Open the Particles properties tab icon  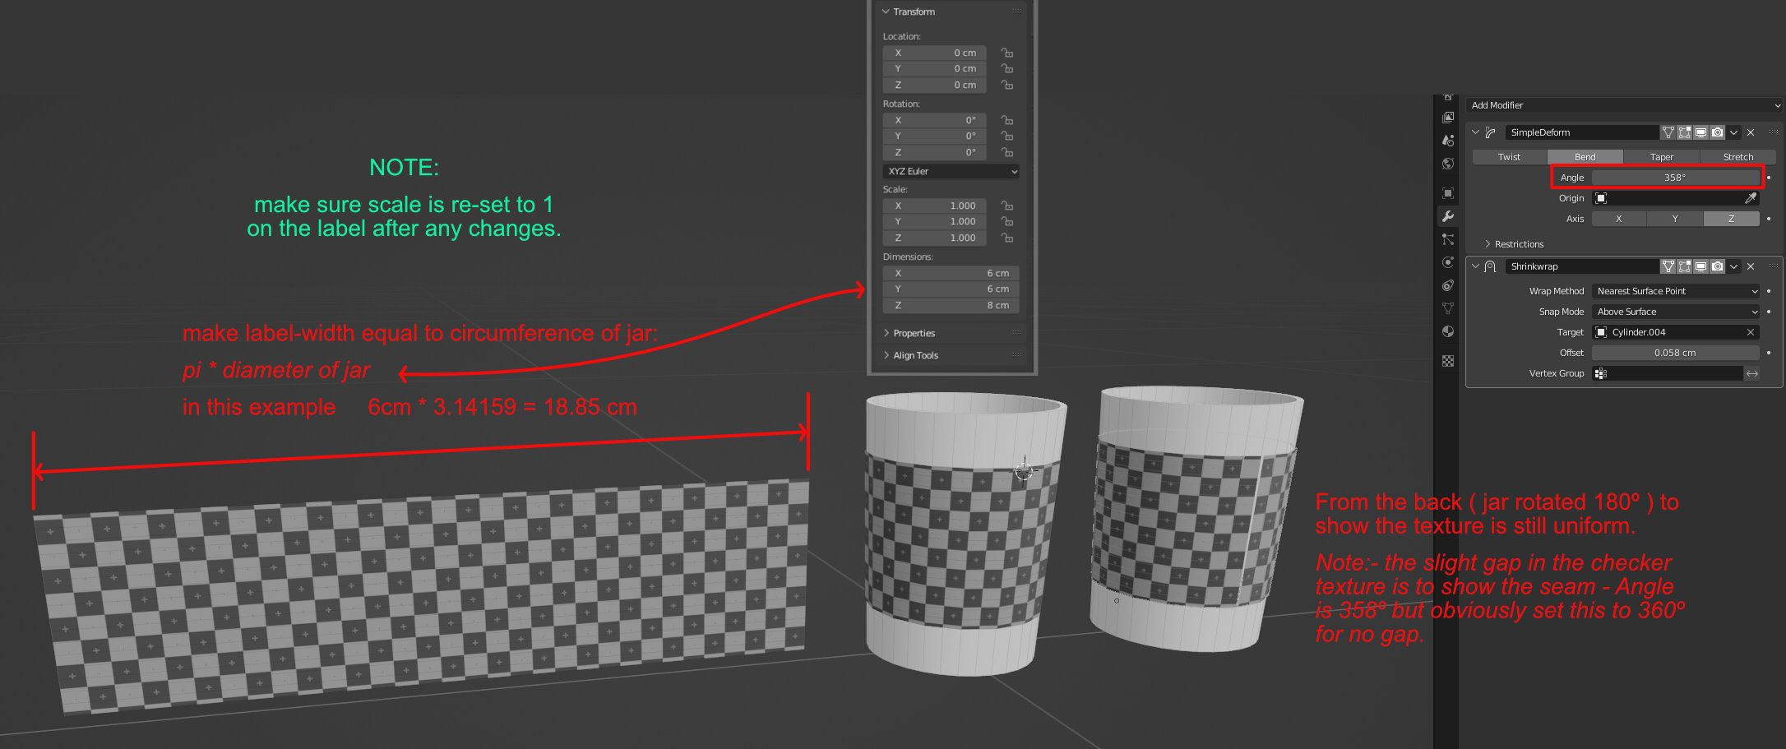(1448, 239)
